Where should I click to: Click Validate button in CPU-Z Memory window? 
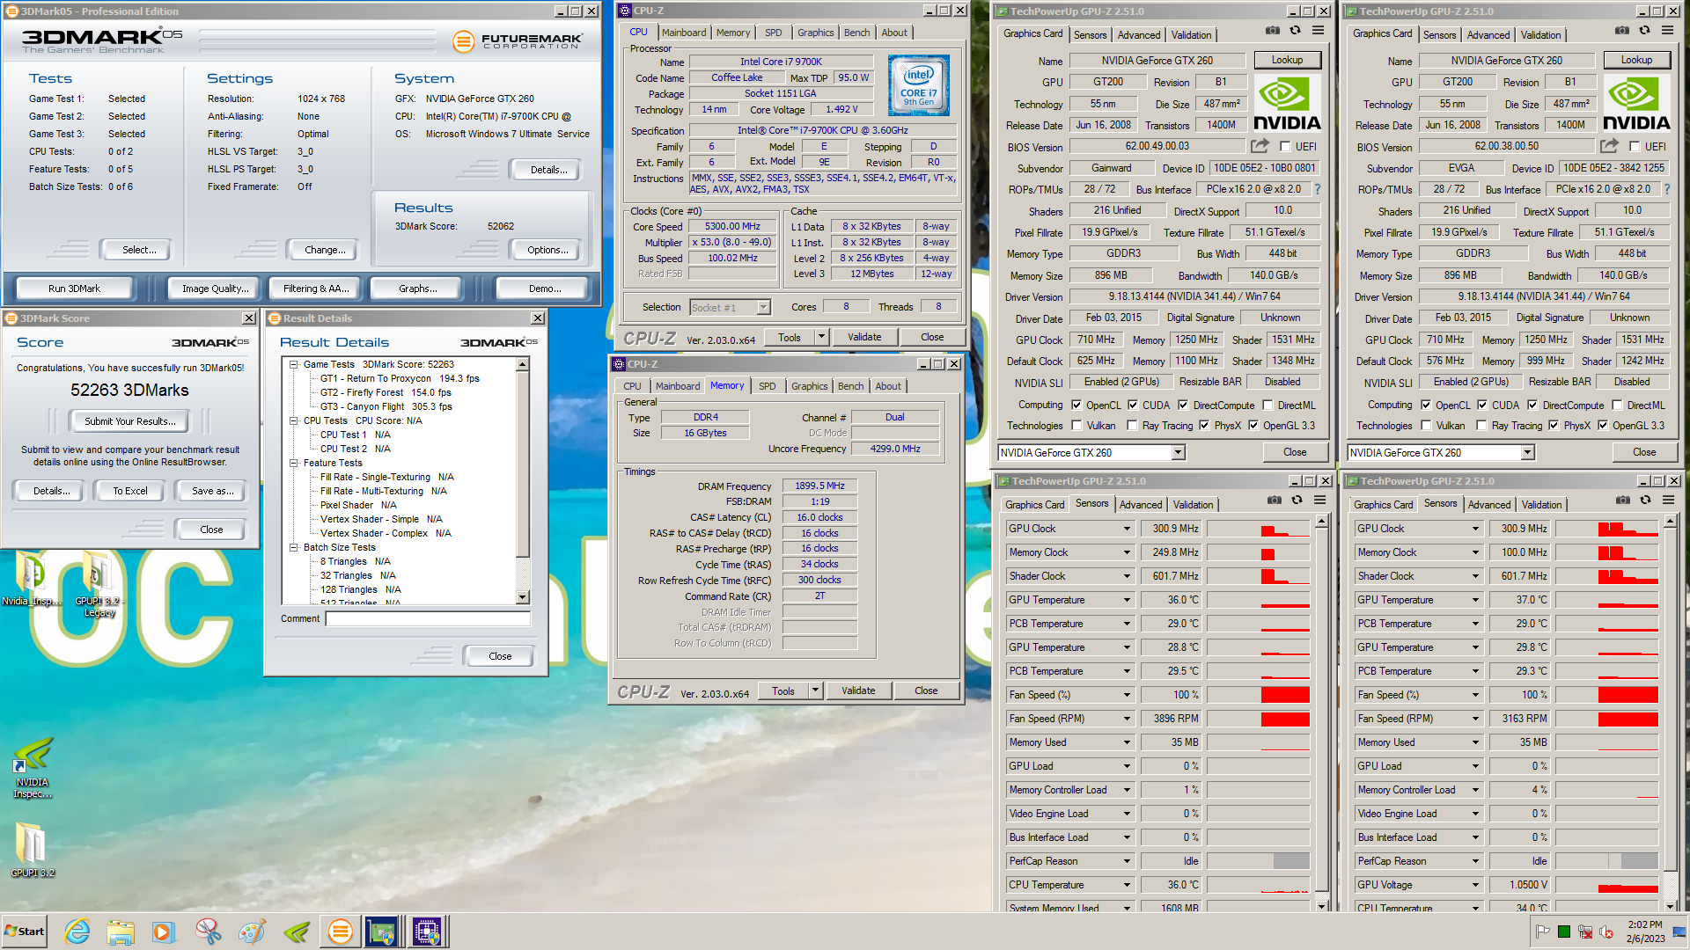858,691
